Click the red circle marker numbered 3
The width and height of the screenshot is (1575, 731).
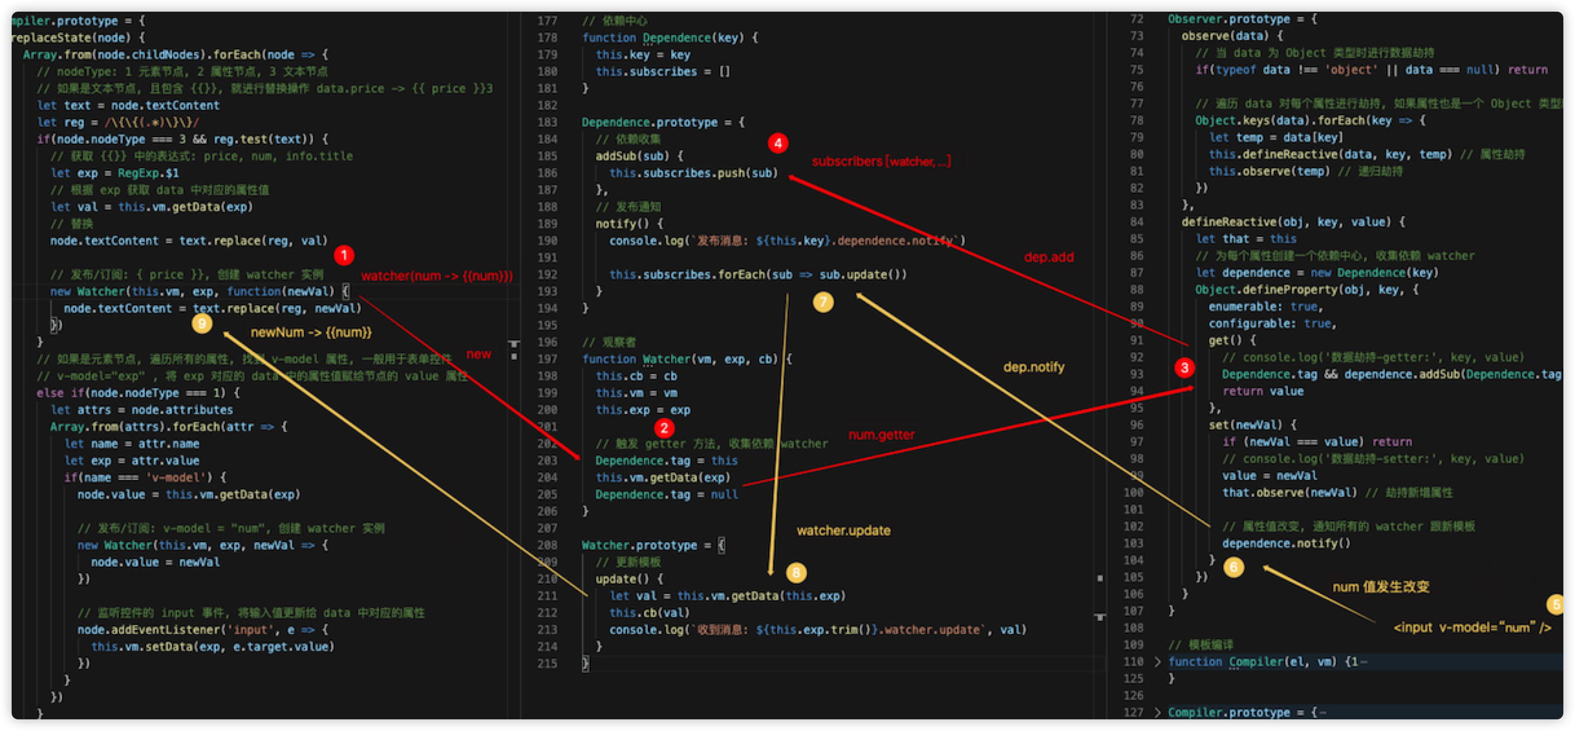click(1184, 368)
